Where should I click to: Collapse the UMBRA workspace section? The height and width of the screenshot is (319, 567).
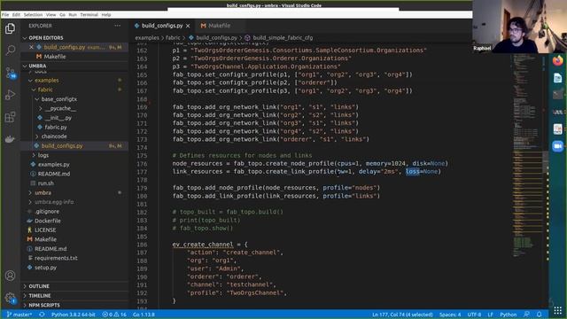click(x=37, y=66)
